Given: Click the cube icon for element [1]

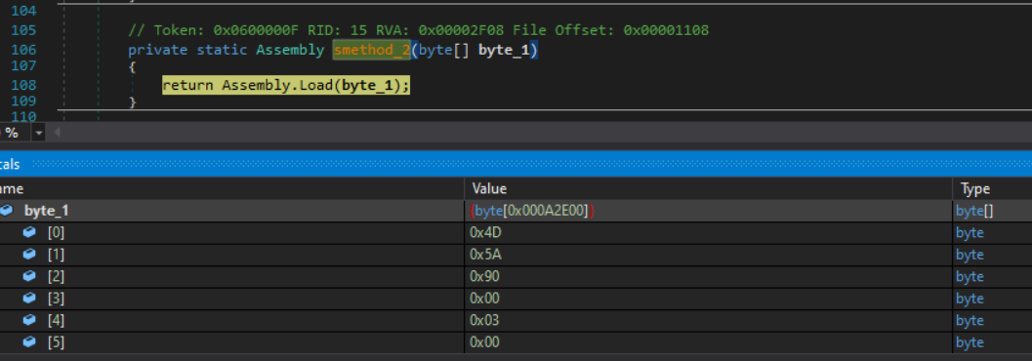Looking at the screenshot, I should (29, 254).
